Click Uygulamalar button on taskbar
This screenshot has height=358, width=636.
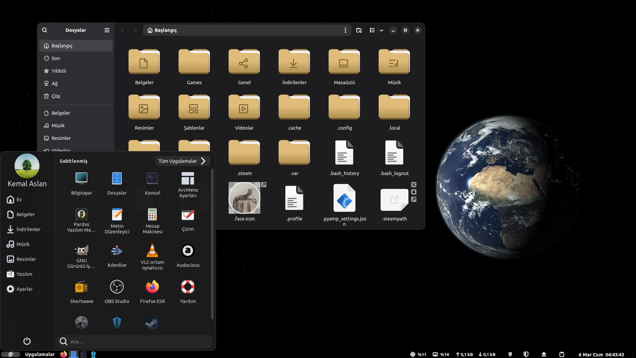40,354
